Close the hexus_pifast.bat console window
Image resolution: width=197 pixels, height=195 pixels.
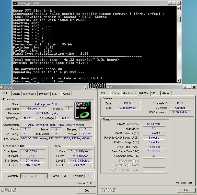[179, 3]
